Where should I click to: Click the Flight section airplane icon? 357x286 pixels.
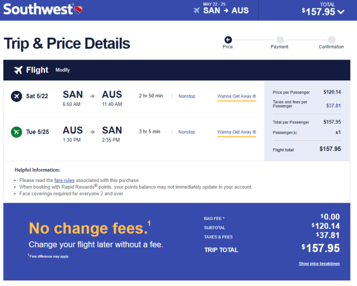tap(18, 70)
